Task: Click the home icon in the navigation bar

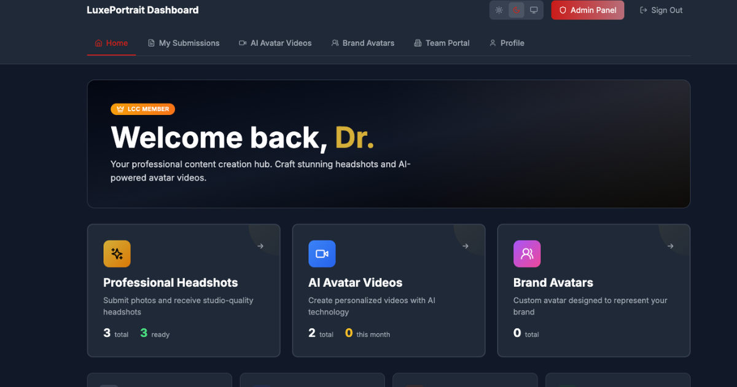Action: 99,43
